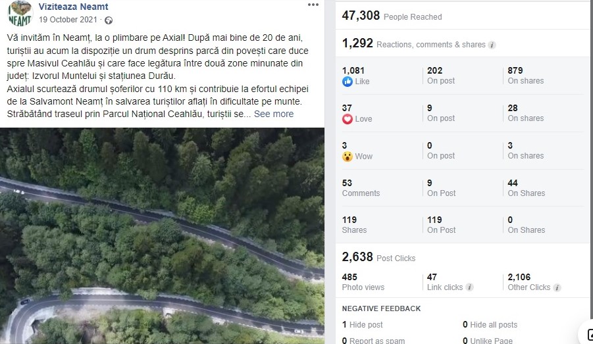The width and height of the screenshot is (593, 344).
Task: Click the 47,308 People Reached figure
Action: coord(392,16)
